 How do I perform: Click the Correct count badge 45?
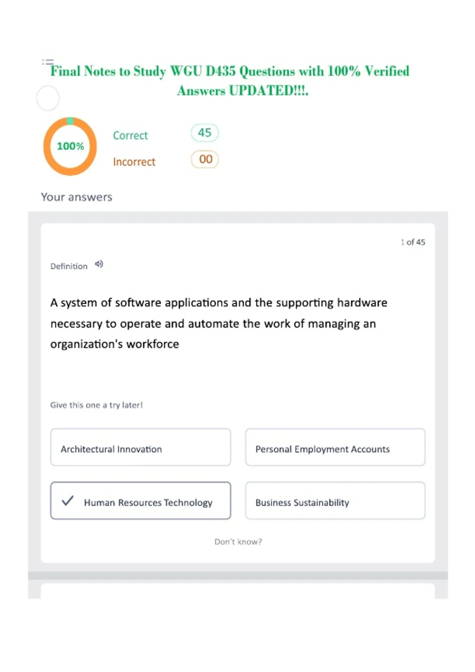click(x=205, y=133)
